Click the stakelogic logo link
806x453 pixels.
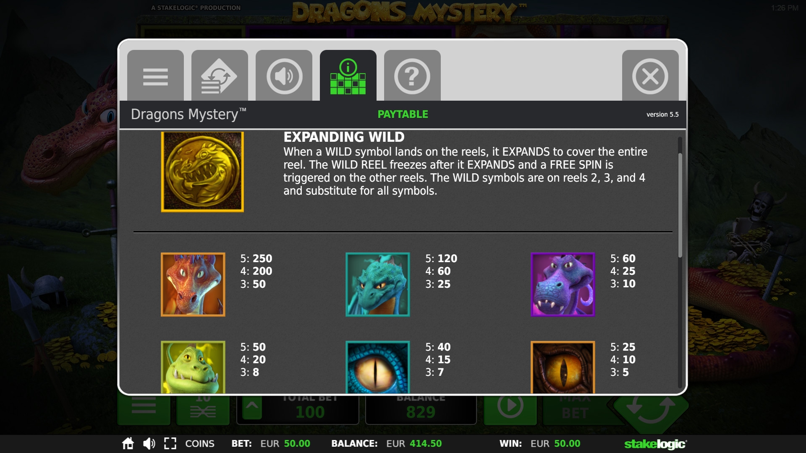click(656, 444)
